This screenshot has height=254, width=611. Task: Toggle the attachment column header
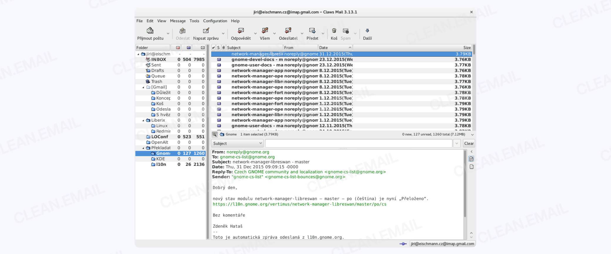pos(224,48)
